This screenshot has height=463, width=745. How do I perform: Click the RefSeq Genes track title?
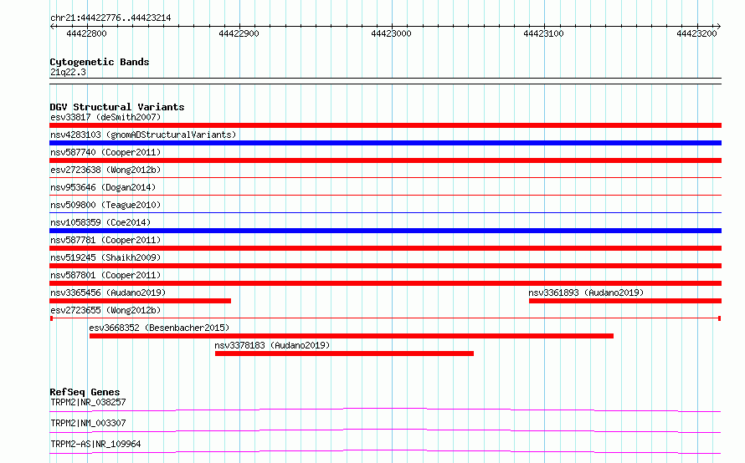85,392
